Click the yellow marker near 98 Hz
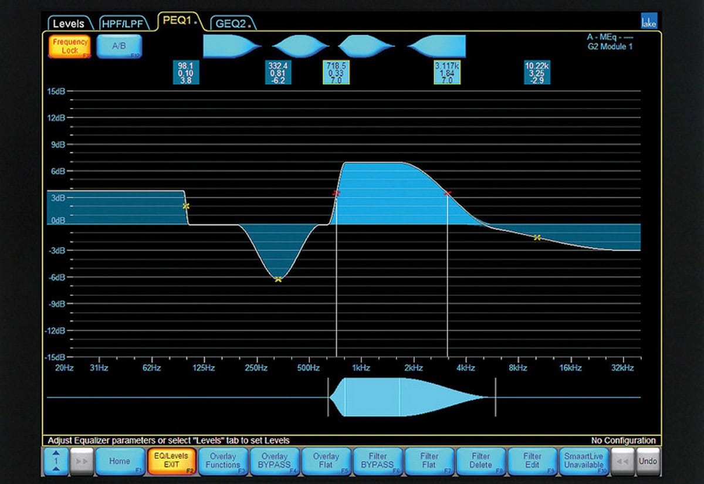The width and height of the screenshot is (704, 484). click(x=186, y=206)
